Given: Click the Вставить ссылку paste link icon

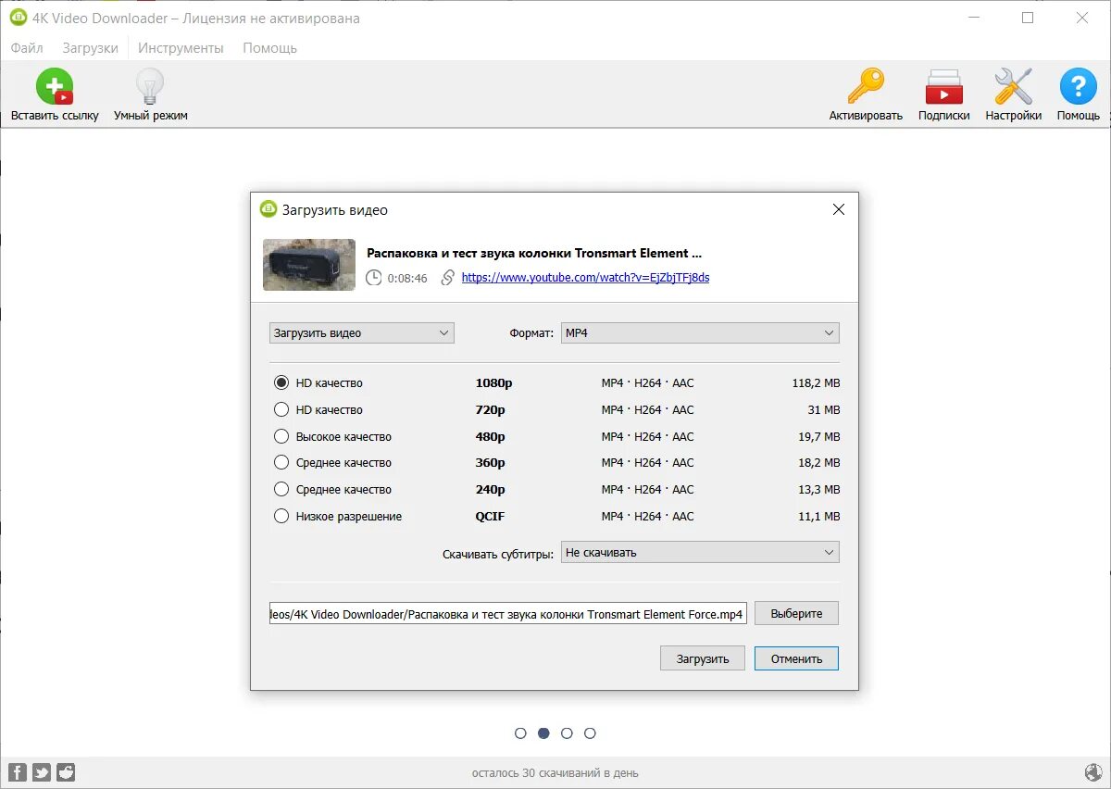Looking at the screenshot, I should [x=55, y=86].
